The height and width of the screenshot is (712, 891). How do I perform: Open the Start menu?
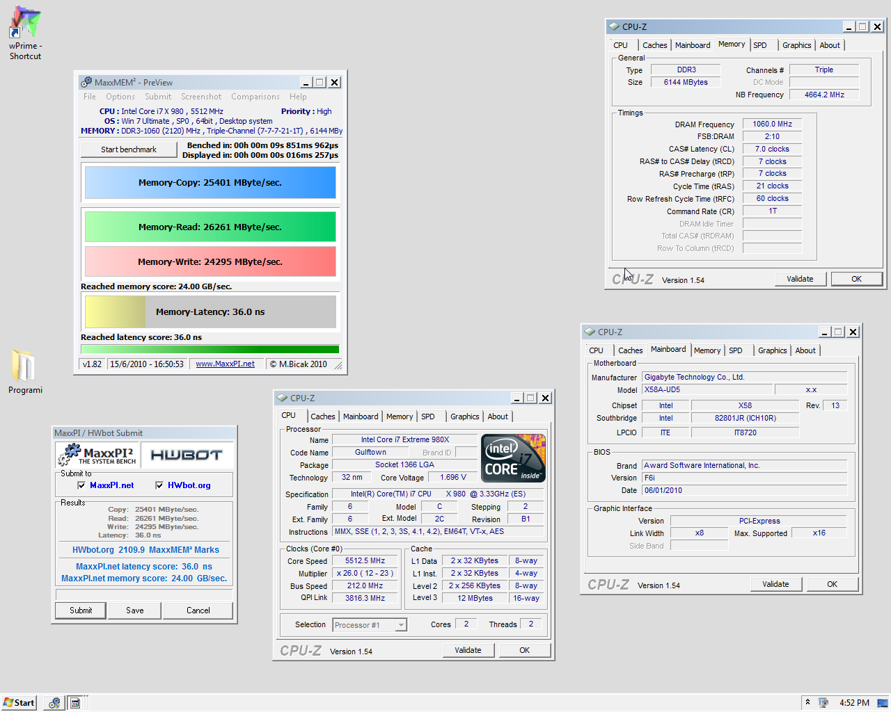coord(19,703)
